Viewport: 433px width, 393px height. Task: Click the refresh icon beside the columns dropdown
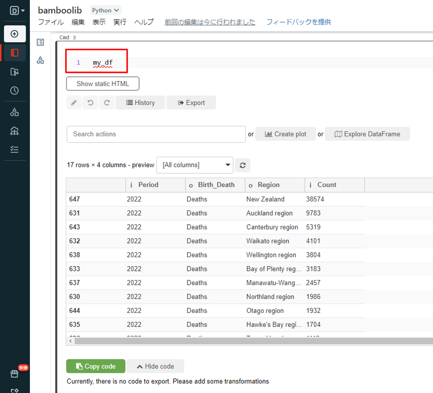(242, 165)
